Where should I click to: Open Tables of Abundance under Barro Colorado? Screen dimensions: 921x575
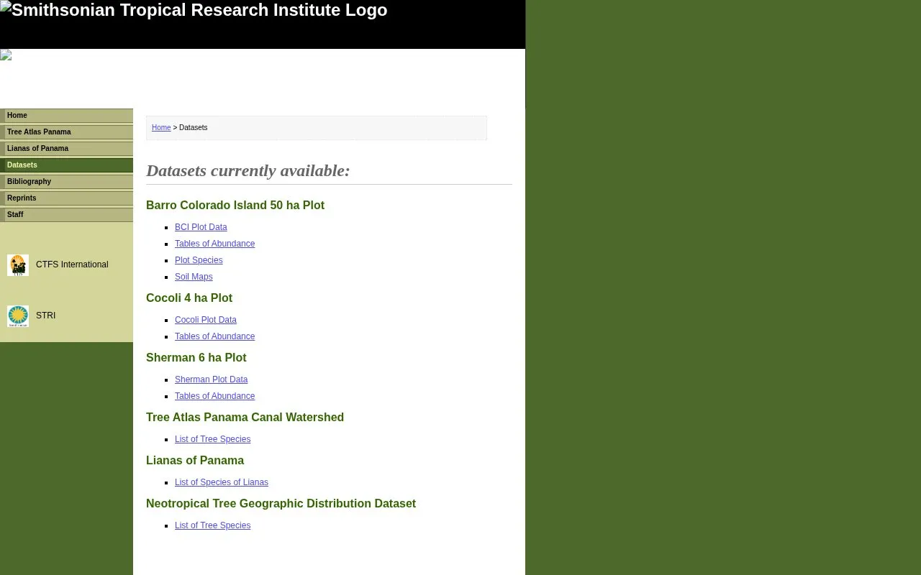pyautogui.click(x=214, y=244)
